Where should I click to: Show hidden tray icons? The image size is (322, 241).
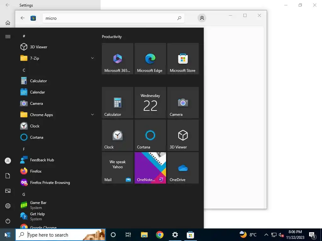266,235
